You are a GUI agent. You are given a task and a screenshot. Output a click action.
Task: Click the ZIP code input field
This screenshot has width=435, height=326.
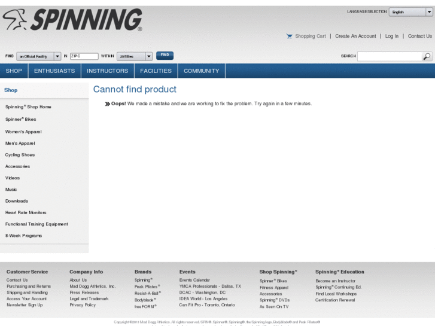point(84,56)
